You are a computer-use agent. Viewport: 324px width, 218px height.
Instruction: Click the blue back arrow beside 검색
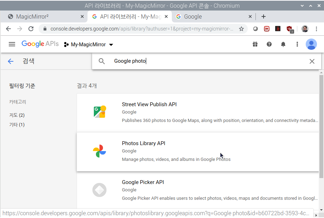pyautogui.click(x=11, y=61)
